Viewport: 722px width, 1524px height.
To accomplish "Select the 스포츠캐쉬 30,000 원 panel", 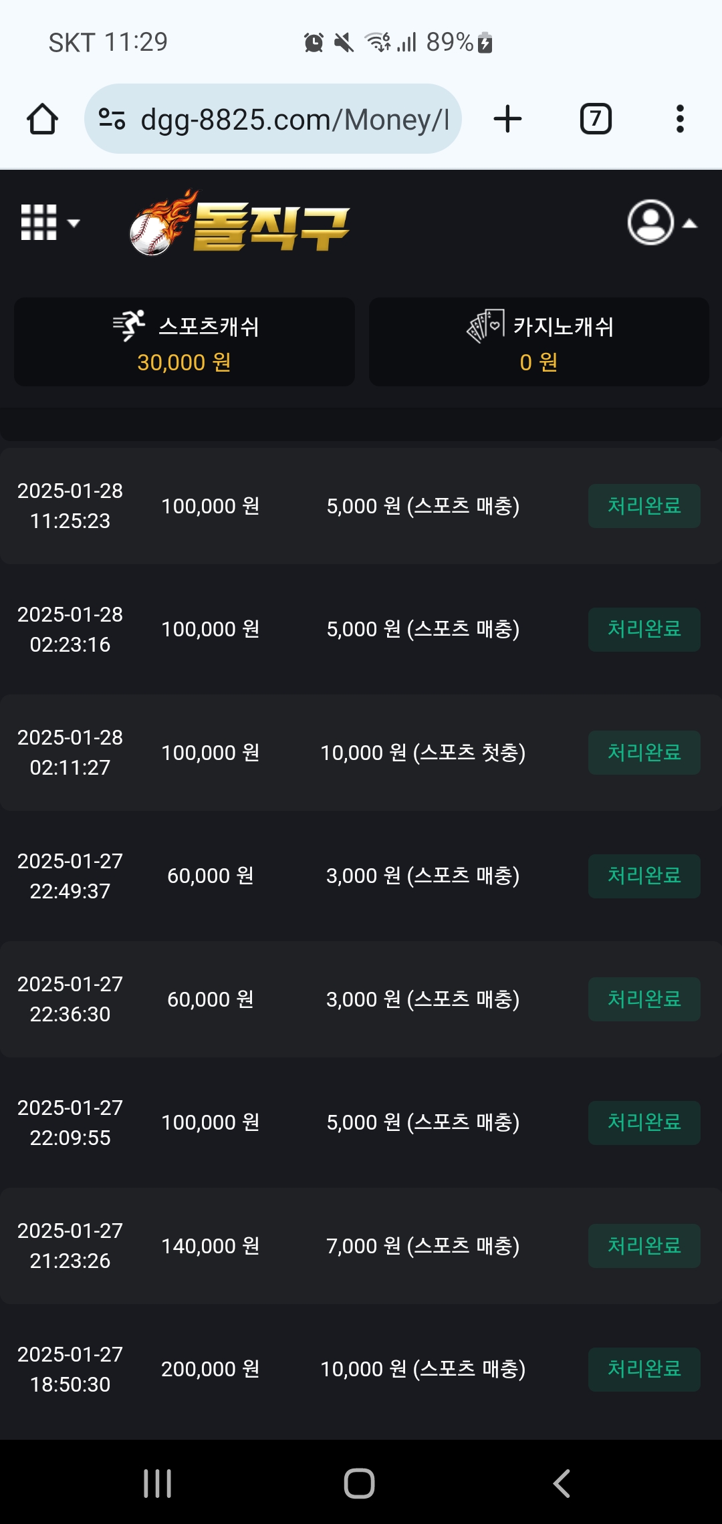I will click(x=185, y=342).
